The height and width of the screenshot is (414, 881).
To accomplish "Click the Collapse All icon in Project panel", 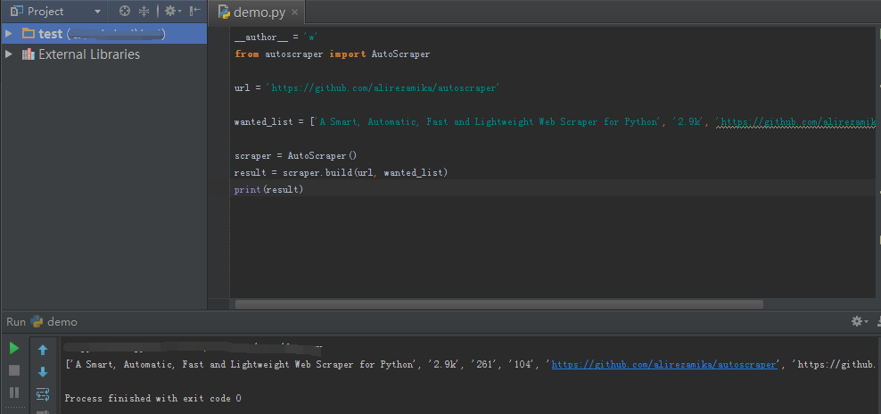I will 144,12.
